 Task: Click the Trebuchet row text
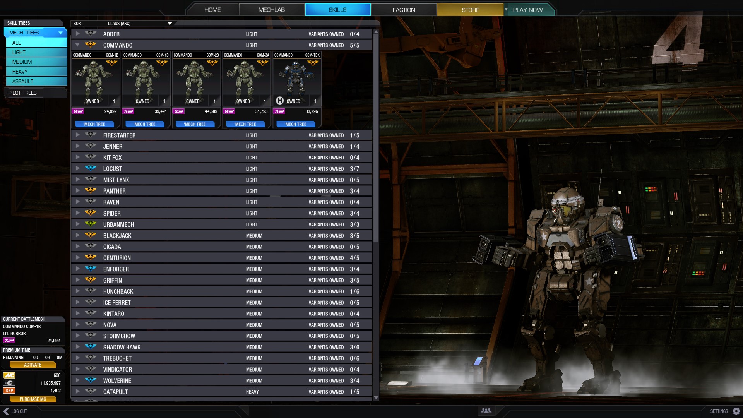(x=117, y=358)
